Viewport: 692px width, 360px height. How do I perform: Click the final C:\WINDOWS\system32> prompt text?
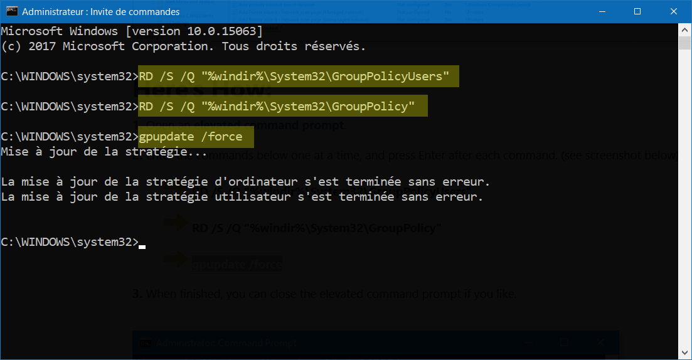coord(70,242)
